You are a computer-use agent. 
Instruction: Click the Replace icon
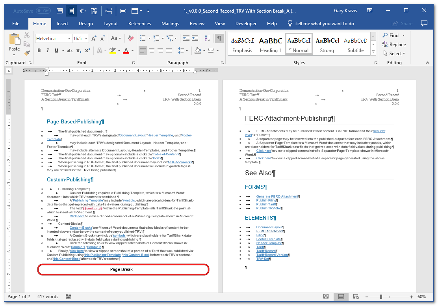tap(385, 44)
